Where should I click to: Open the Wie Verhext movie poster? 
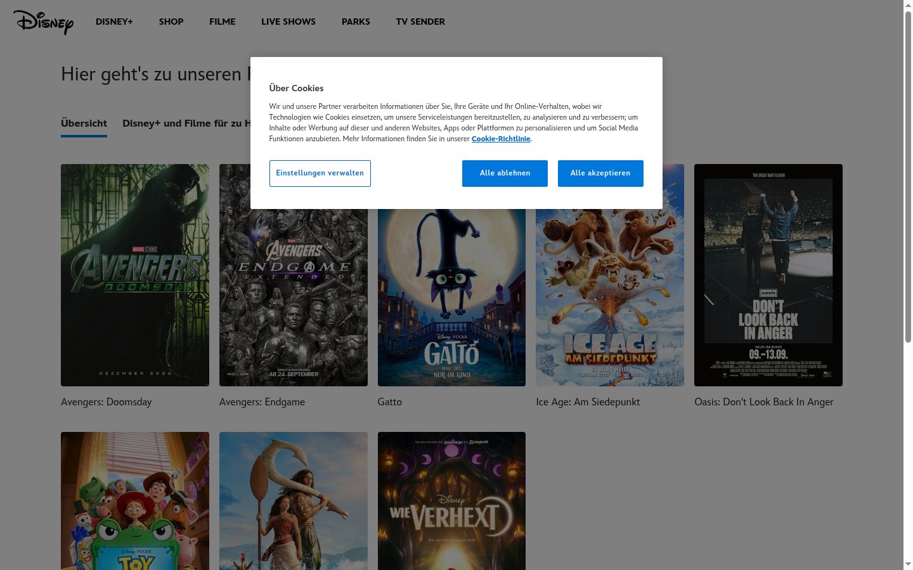tap(451, 501)
